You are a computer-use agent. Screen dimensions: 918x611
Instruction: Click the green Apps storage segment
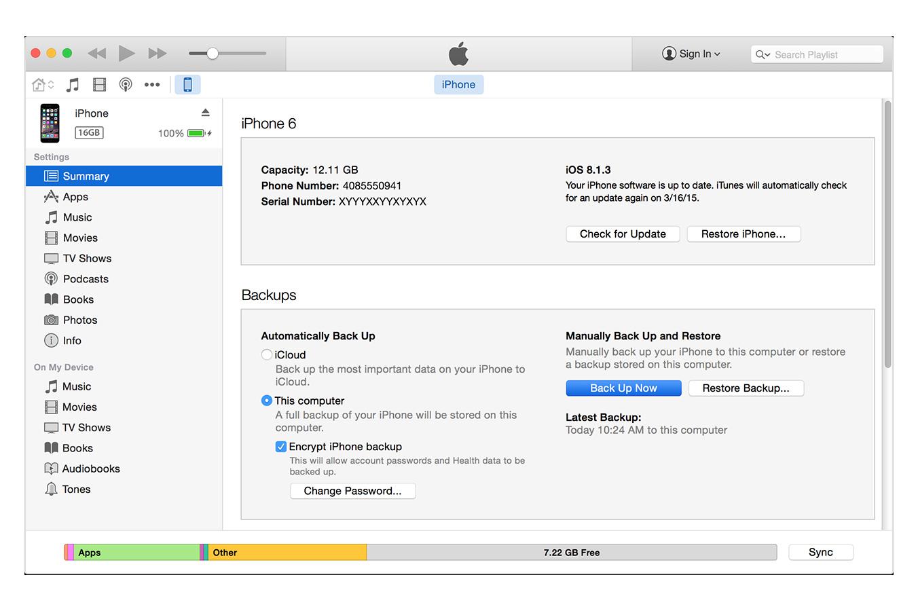[136, 553]
